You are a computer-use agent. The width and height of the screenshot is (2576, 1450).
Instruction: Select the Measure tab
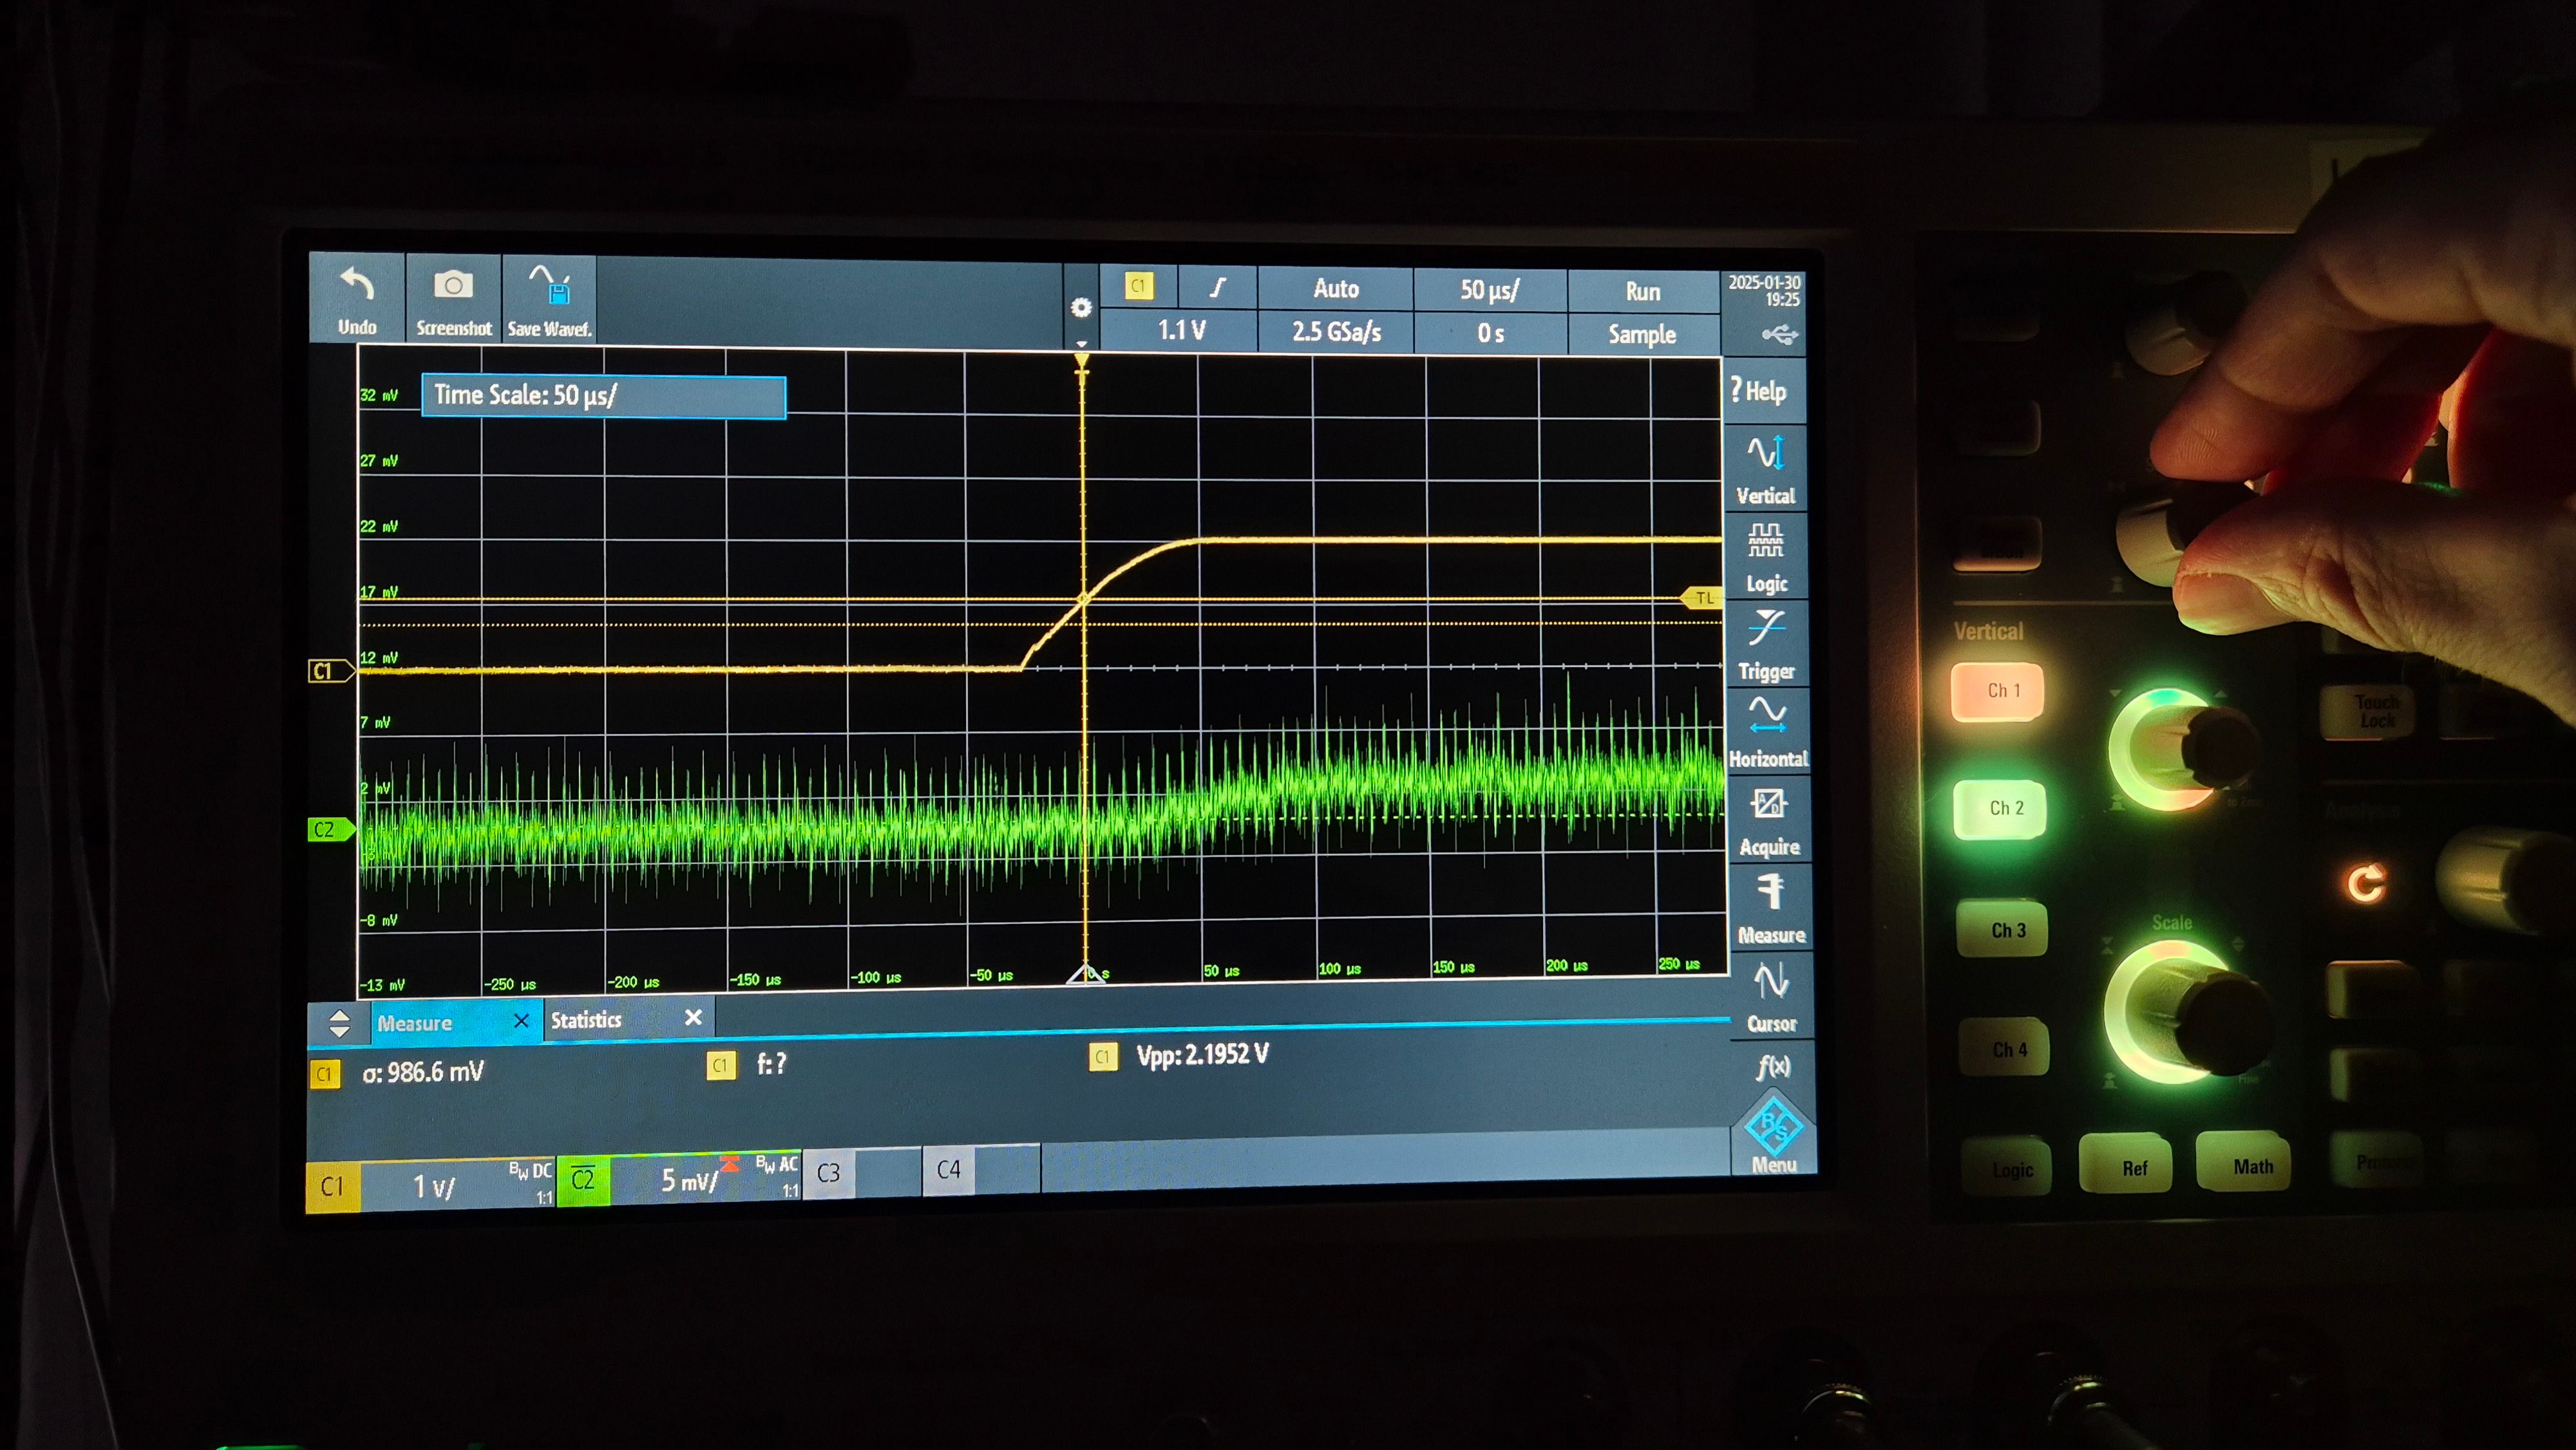(415, 1023)
